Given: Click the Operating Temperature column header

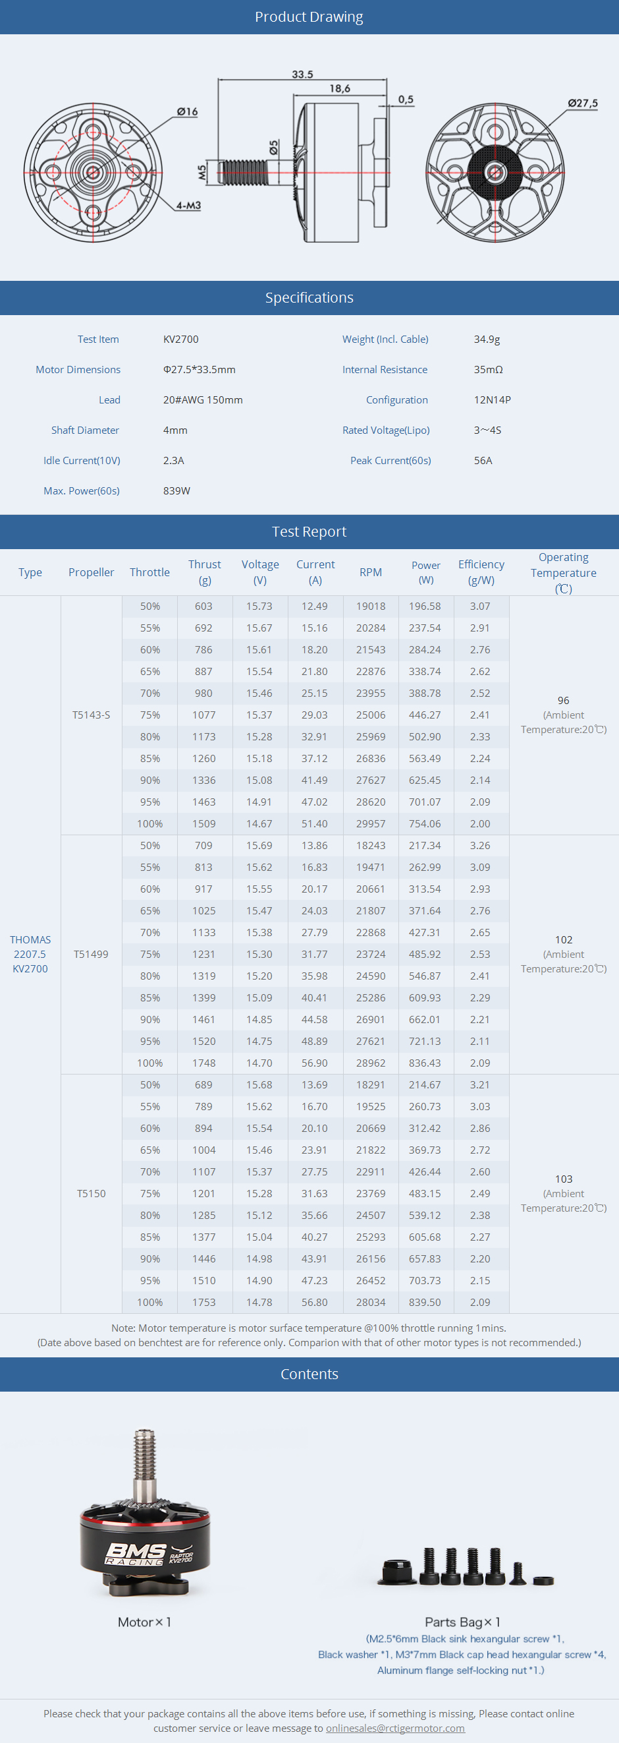Looking at the screenshot, I should click(564, 572).
